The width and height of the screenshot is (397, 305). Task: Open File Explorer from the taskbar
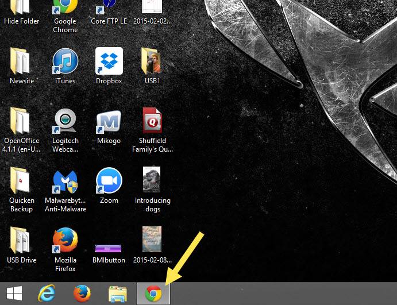(x=118, y=294)
